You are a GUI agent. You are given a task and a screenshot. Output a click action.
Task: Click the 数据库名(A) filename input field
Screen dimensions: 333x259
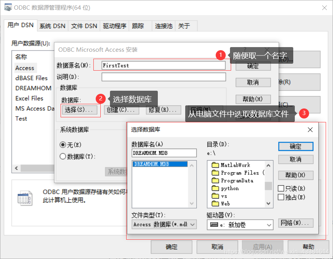(x=164, y=153)
